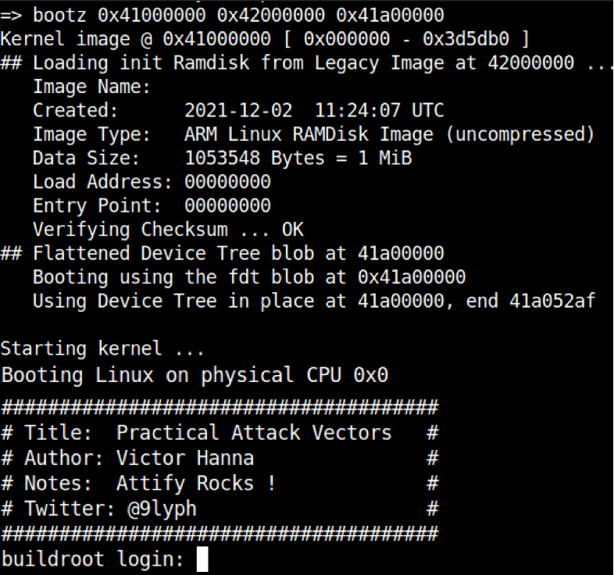
Task: Click the Loading init Ramdisk line
Action: coord(306,63)
